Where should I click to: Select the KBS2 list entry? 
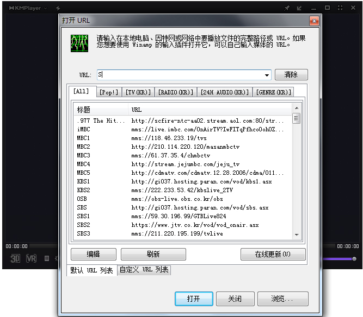coord(183,190)
